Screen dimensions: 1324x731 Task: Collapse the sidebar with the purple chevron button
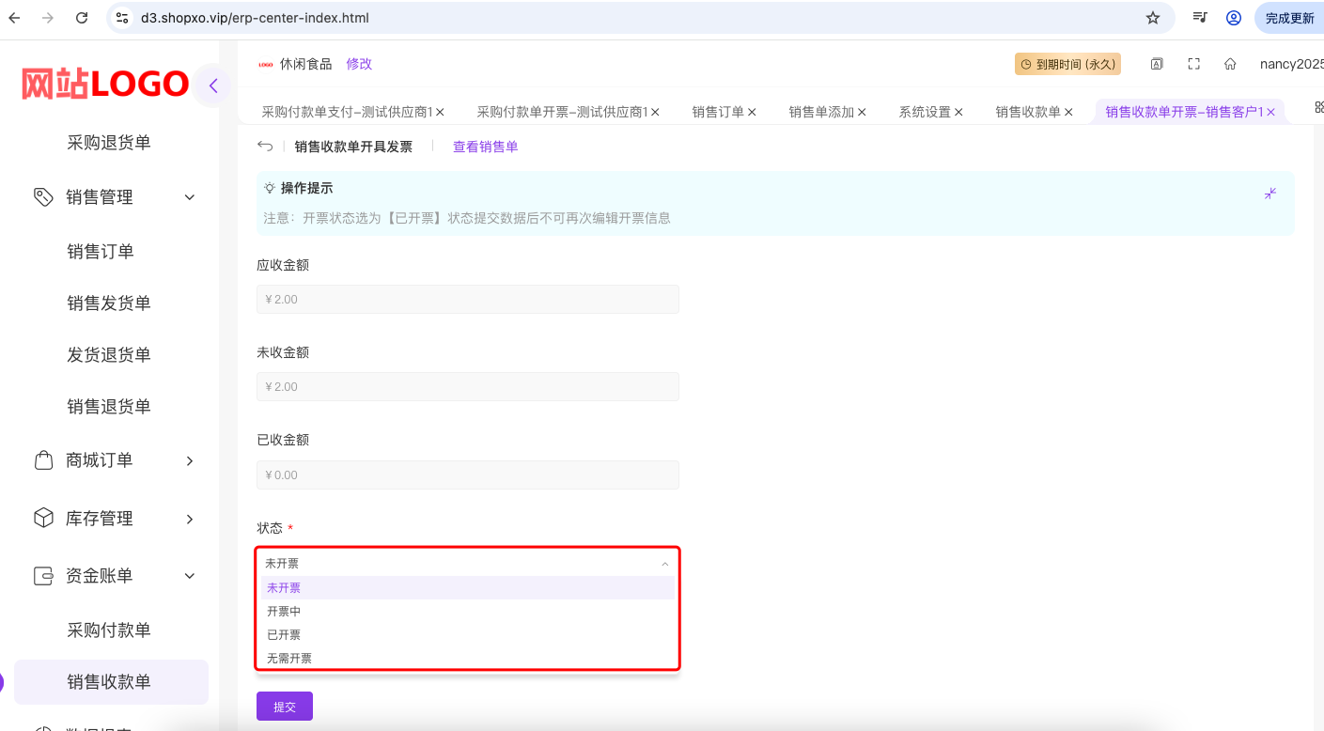coord(213,86)
